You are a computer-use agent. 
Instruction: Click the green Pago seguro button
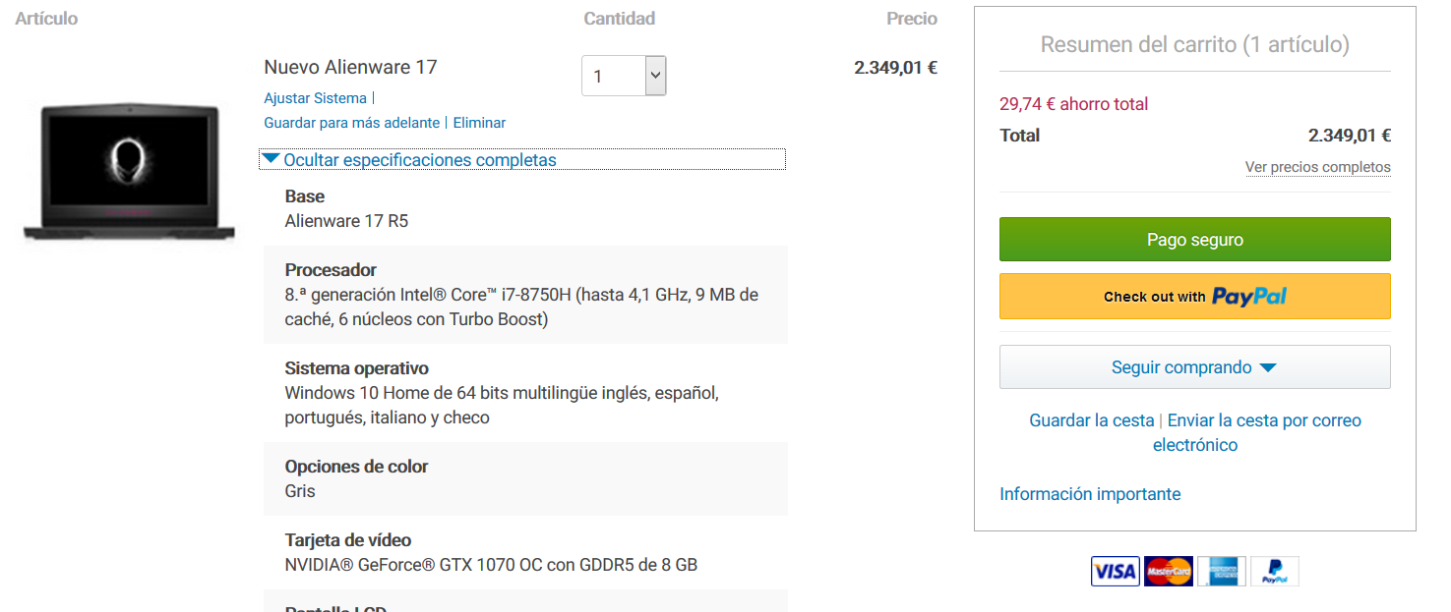coord(1194,240)
